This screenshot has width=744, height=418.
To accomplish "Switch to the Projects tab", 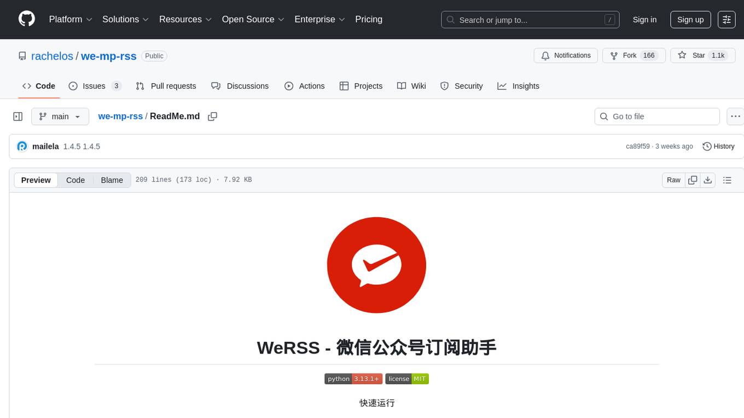I will click(x=361, y=86).
